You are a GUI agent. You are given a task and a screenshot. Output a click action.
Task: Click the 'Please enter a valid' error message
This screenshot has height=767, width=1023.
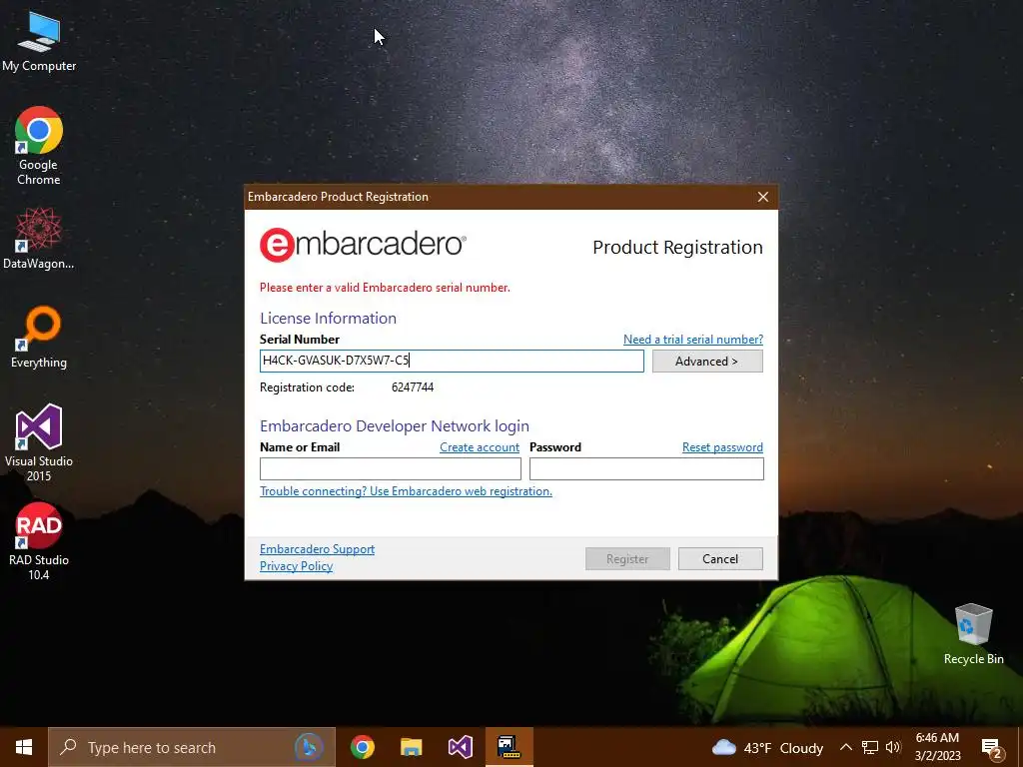click(x=385, y=288)
